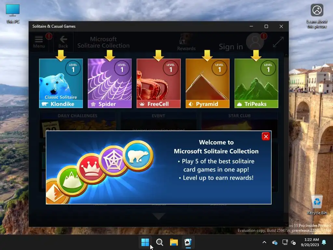Viewport: 333px width, 250px height.
Task: Toggle fullscreen with the diagonal arrows icon
Action: [278, 42]
